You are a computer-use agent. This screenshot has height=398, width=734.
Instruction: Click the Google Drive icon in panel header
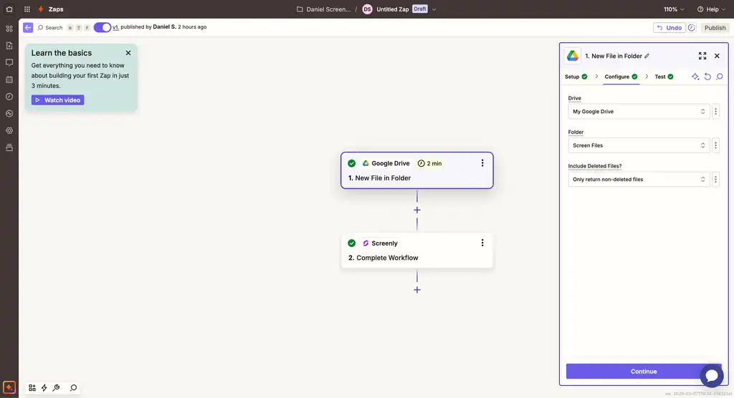[573, 56]
